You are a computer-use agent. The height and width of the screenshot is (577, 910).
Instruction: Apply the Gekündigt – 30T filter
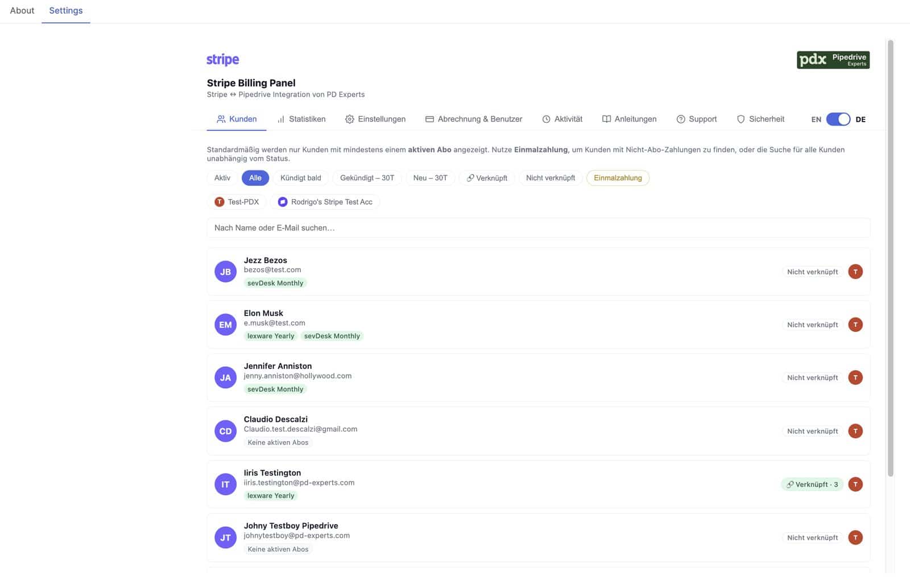(367, 178)
